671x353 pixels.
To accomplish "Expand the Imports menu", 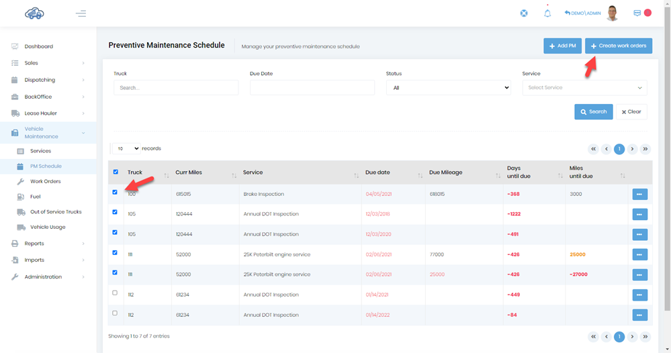I will pyautogui.click(x=48, y=260).
